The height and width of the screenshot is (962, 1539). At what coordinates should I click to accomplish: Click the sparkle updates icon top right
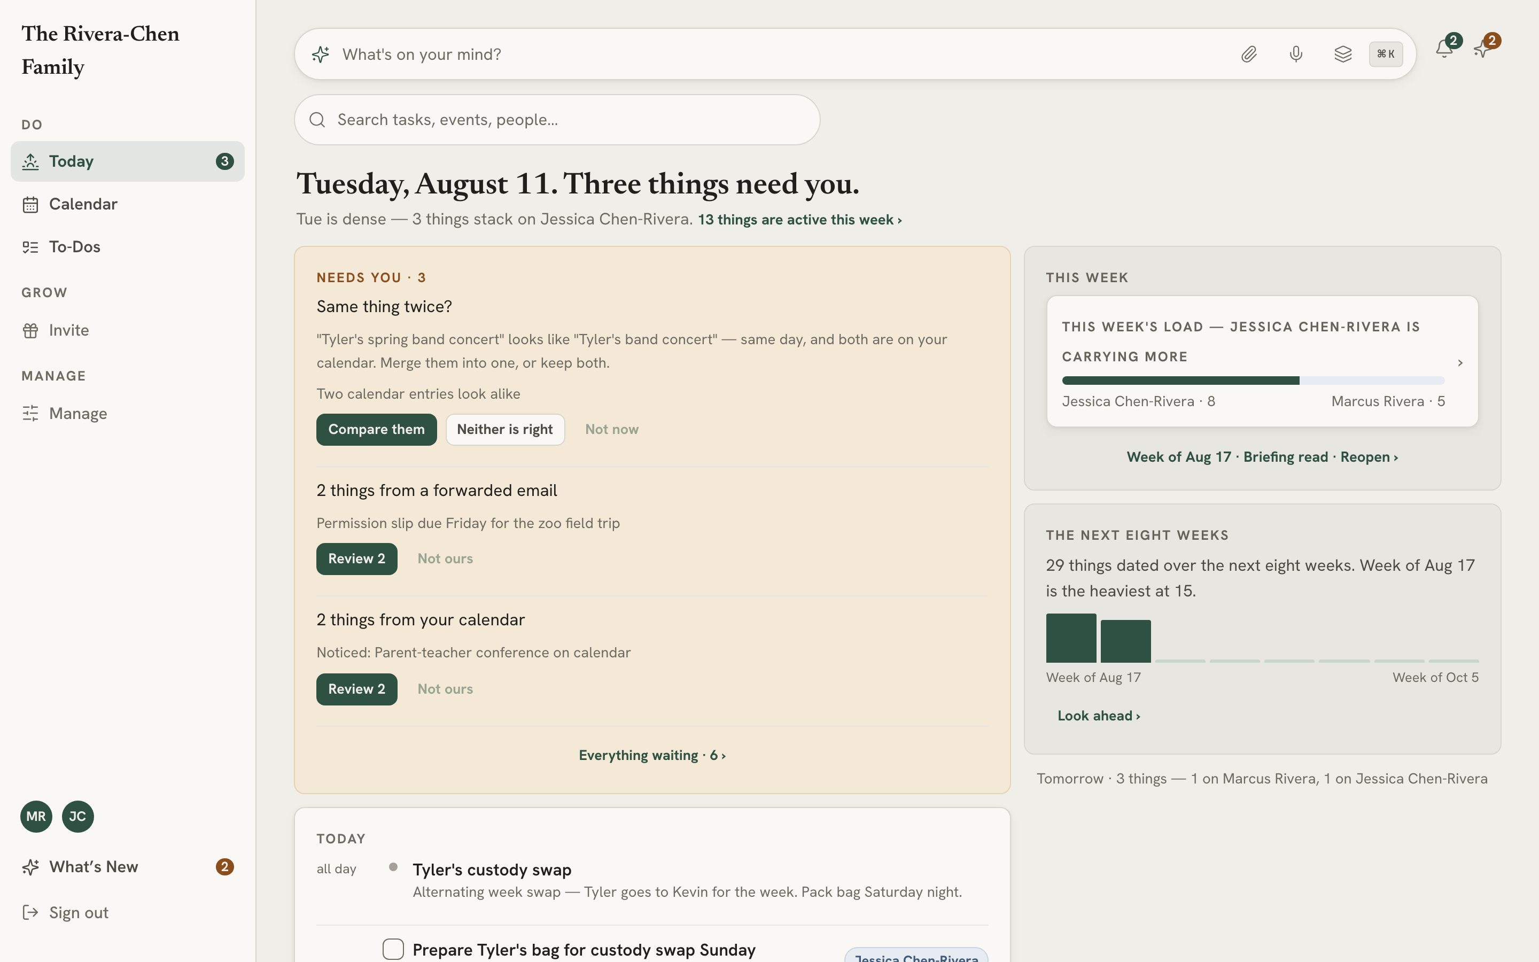1482,48
